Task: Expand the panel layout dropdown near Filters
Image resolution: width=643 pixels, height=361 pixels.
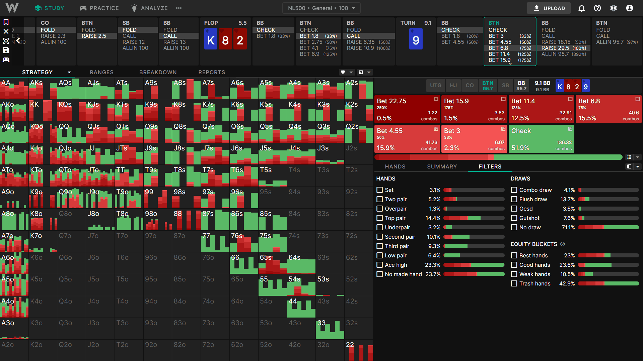Action: (x=637, y=166)
